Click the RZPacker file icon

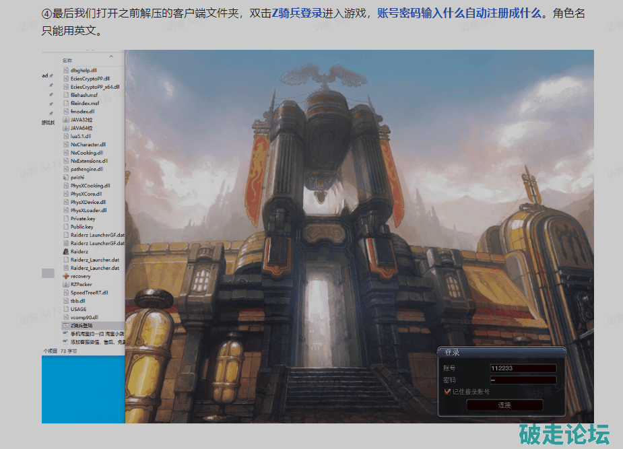[66, 284]
